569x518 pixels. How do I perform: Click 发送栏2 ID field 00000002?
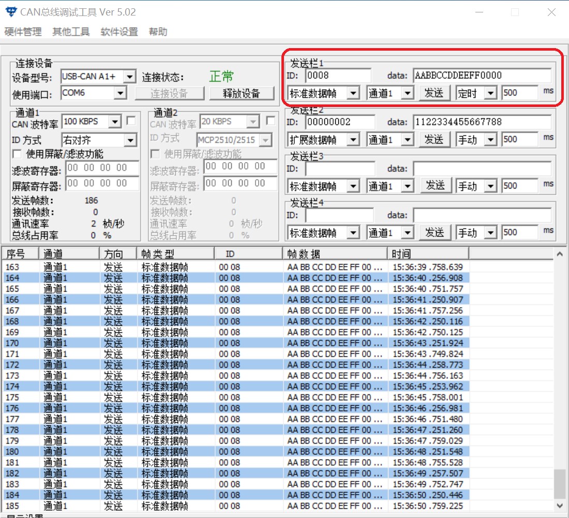pyautogui.click(x=340, y=122)
